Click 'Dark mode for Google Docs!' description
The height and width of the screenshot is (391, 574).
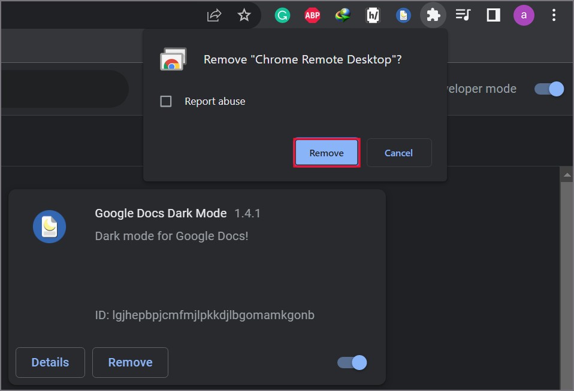[172, 237]
